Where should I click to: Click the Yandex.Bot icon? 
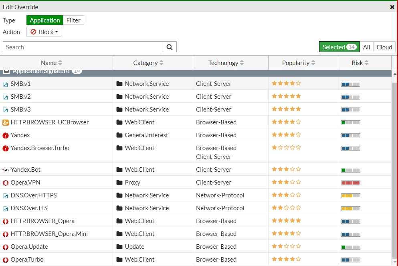(x=6, y=170)
